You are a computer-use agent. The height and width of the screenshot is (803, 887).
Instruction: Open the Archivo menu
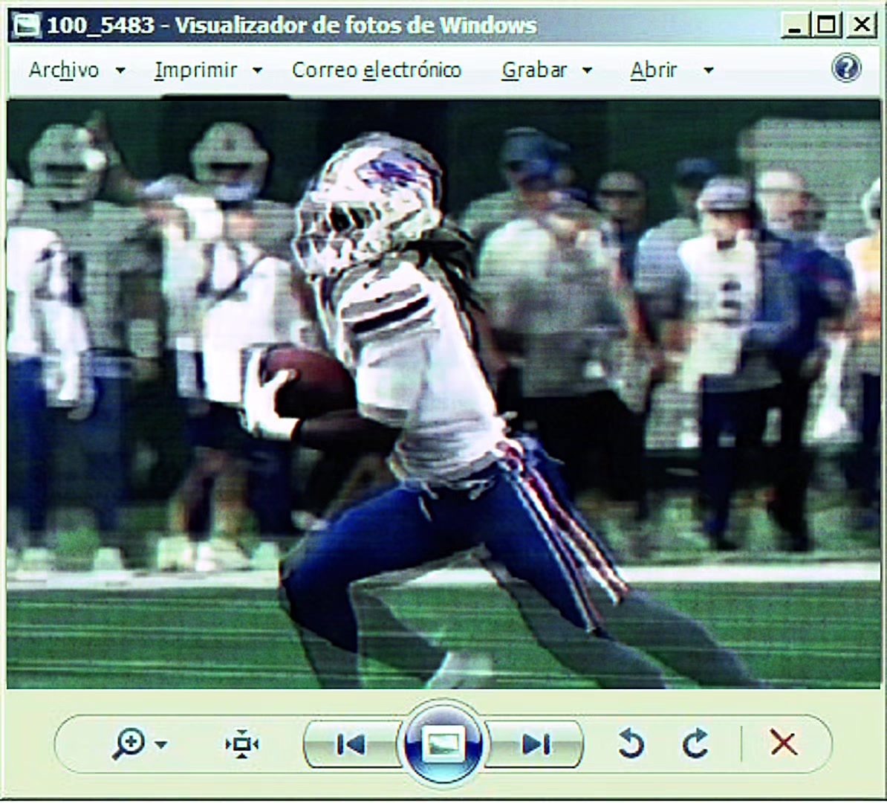pos(64,70)
